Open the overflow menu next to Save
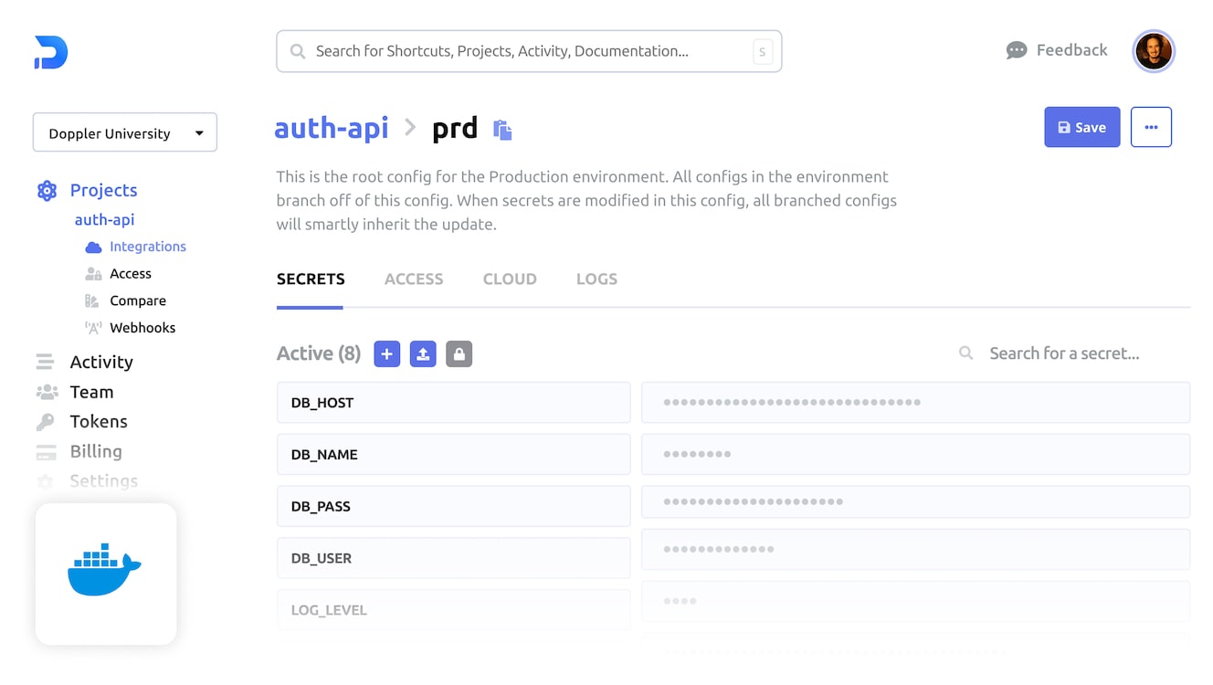The image size is (1213, 685). [1151, 127]
